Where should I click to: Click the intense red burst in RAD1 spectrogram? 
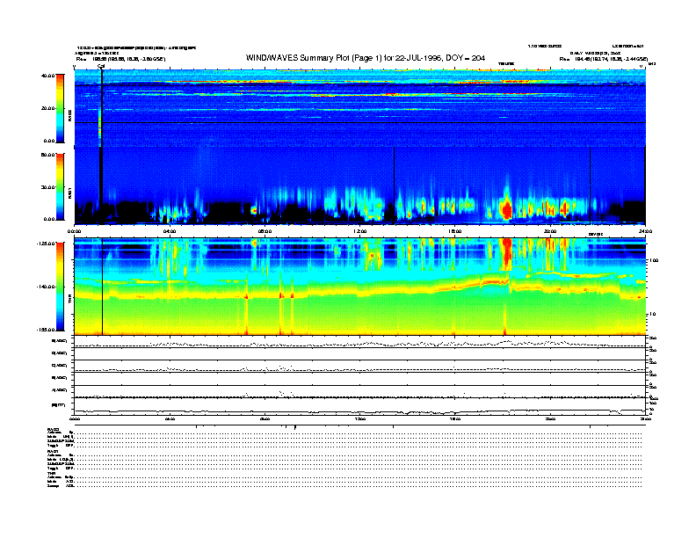(x=506, y=208)
